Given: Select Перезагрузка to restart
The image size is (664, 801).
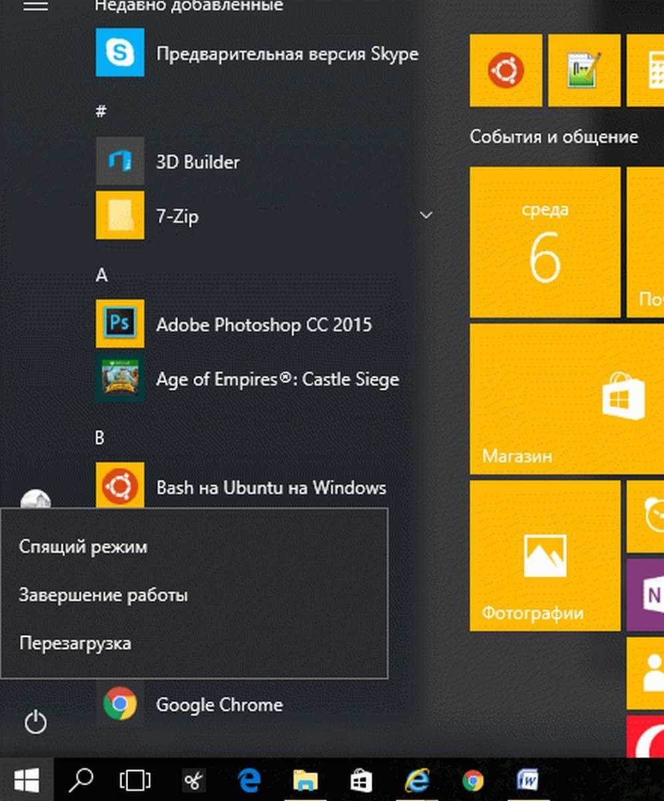Looking at the screenshot, I should click(x=75, y=643).
